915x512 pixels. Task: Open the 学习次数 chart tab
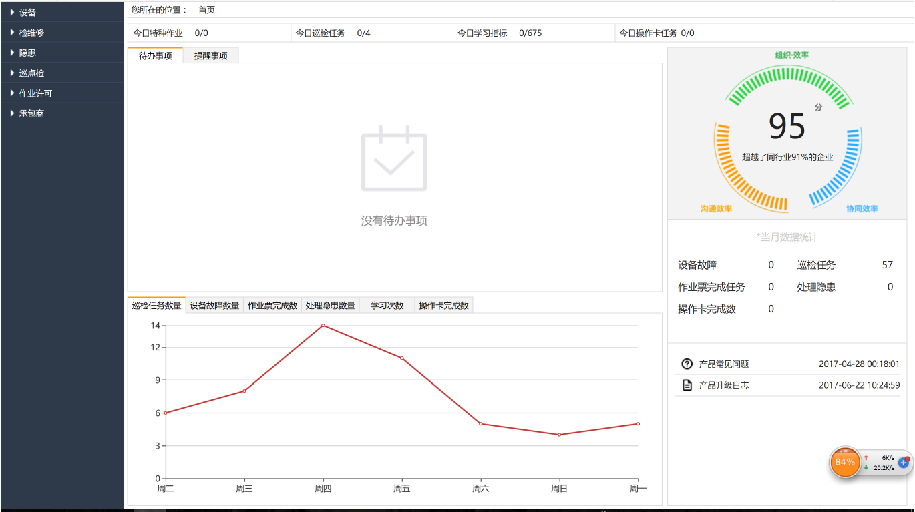(x=387, y=306)
